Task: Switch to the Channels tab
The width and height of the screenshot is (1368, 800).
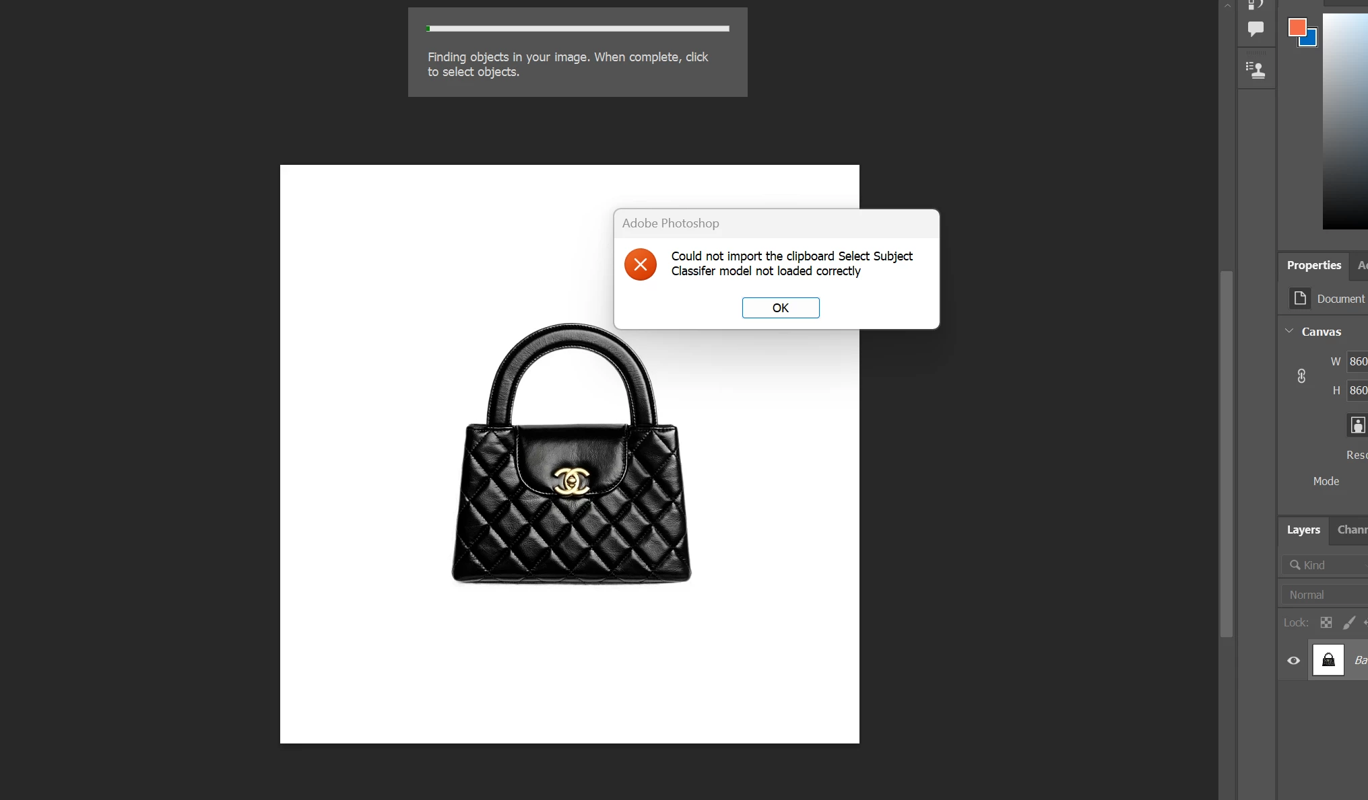Action: tap(1353, 530)
